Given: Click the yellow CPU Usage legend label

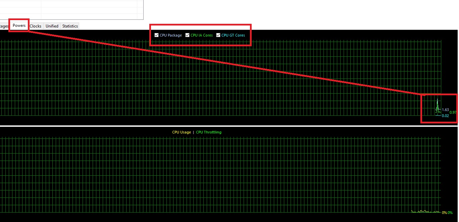Looking at the screenshot, I should pos(181,132).
